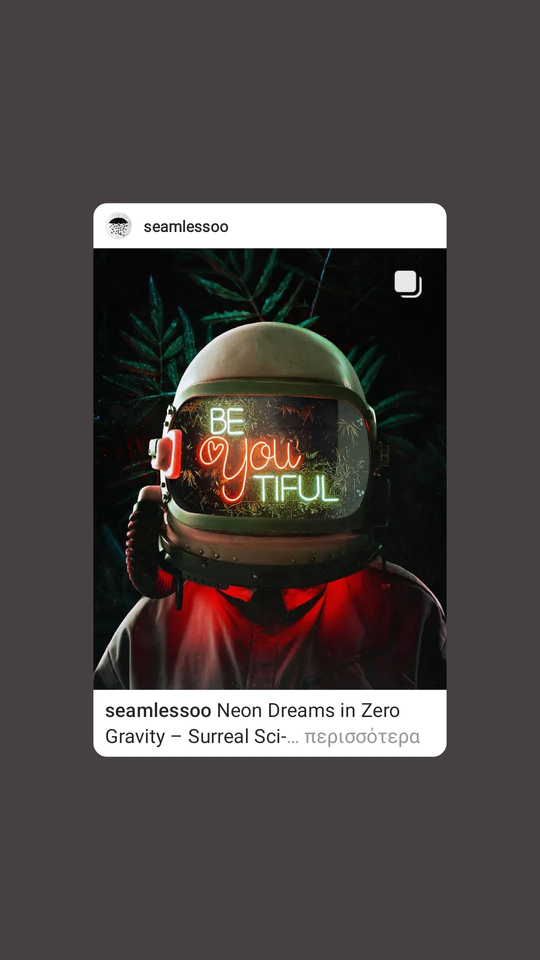The image size is (540, 960).
Task: Tap the dark story background below card
Action: pos(270,858)
